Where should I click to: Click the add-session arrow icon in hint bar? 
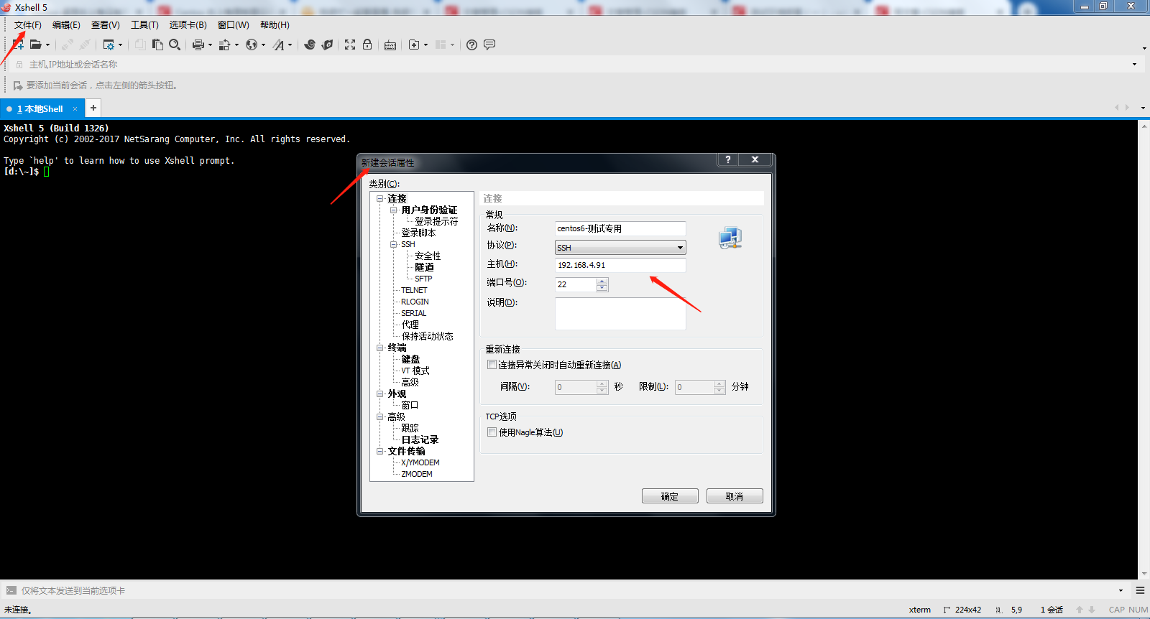point(18,85)
